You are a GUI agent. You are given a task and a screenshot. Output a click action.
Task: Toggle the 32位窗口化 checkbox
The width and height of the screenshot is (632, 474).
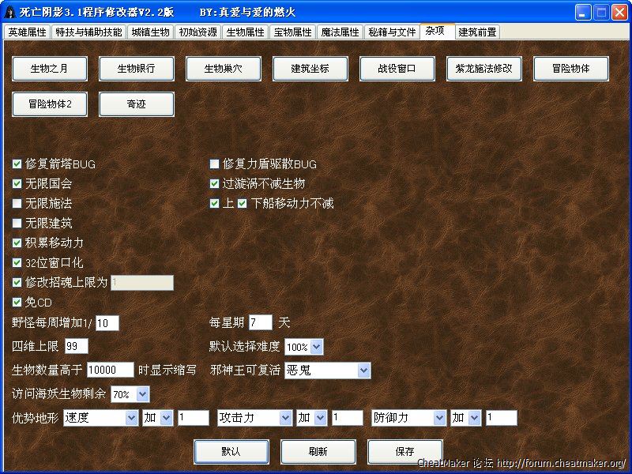[x=17, y=262]
